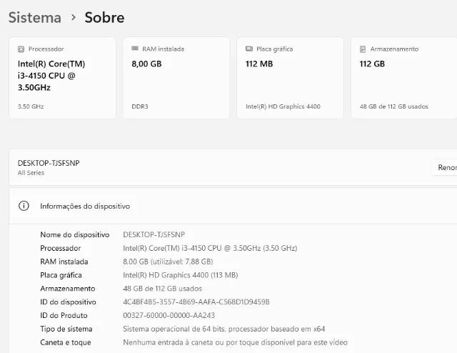Viewport: 457px width, 353px height.
Task: Click Intel(R) HD Graphics 4400 card subtitle
Action: click(x=283, y=106)
